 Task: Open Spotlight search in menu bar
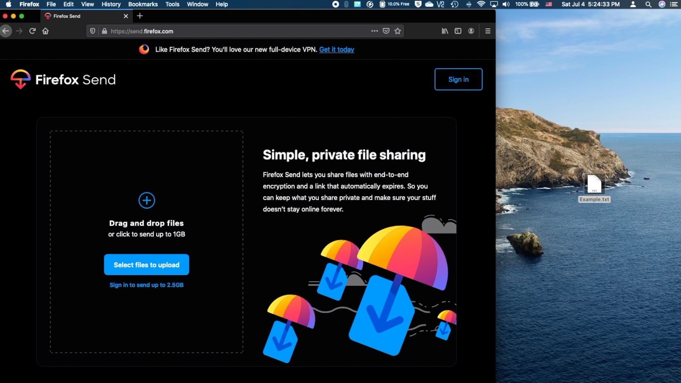[x=648, y=4]
